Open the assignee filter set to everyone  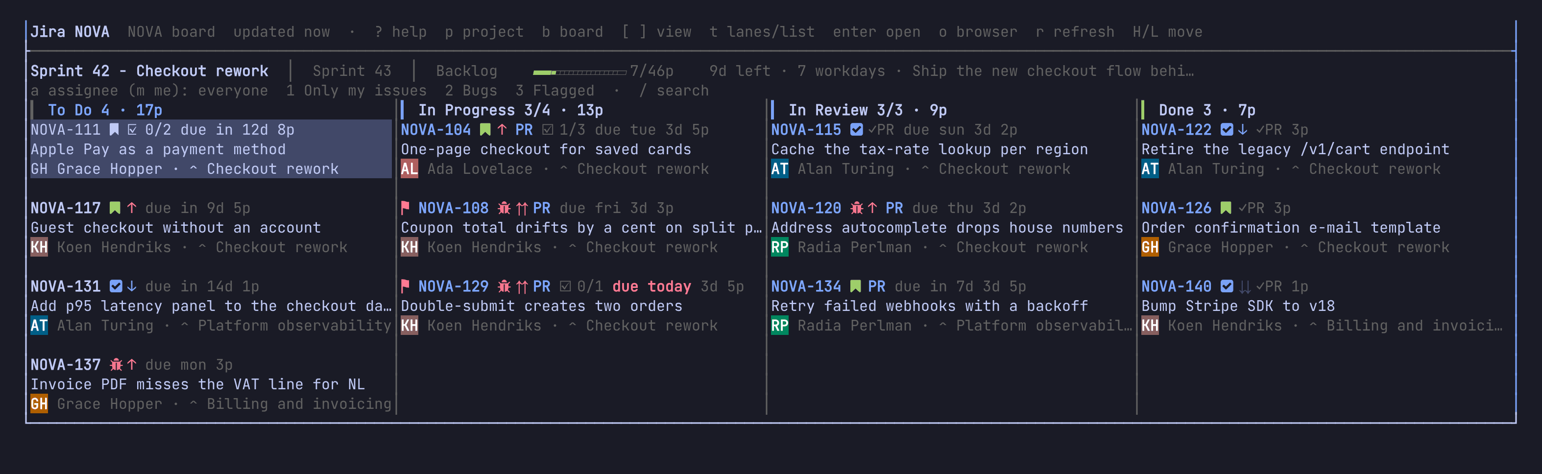(149, 91)
